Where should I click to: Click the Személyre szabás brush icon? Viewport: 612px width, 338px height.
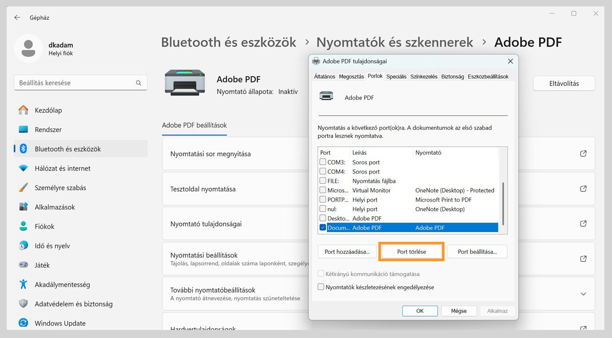point(23,187)
